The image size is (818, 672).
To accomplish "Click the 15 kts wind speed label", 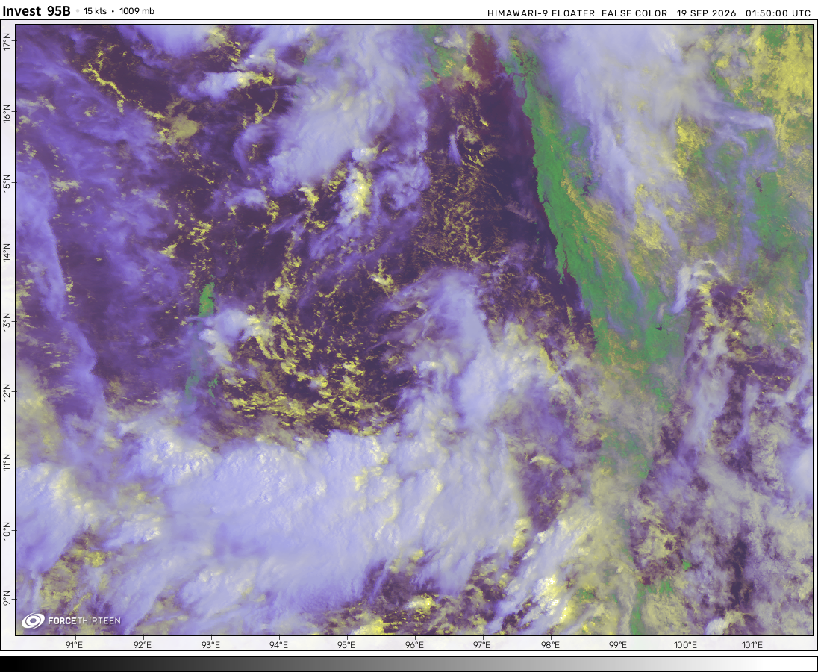I will 95,11.
